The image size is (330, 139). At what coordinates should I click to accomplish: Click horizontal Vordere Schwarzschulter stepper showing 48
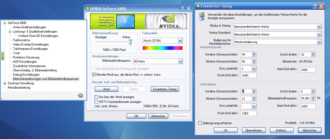click(x=254, y=54)
